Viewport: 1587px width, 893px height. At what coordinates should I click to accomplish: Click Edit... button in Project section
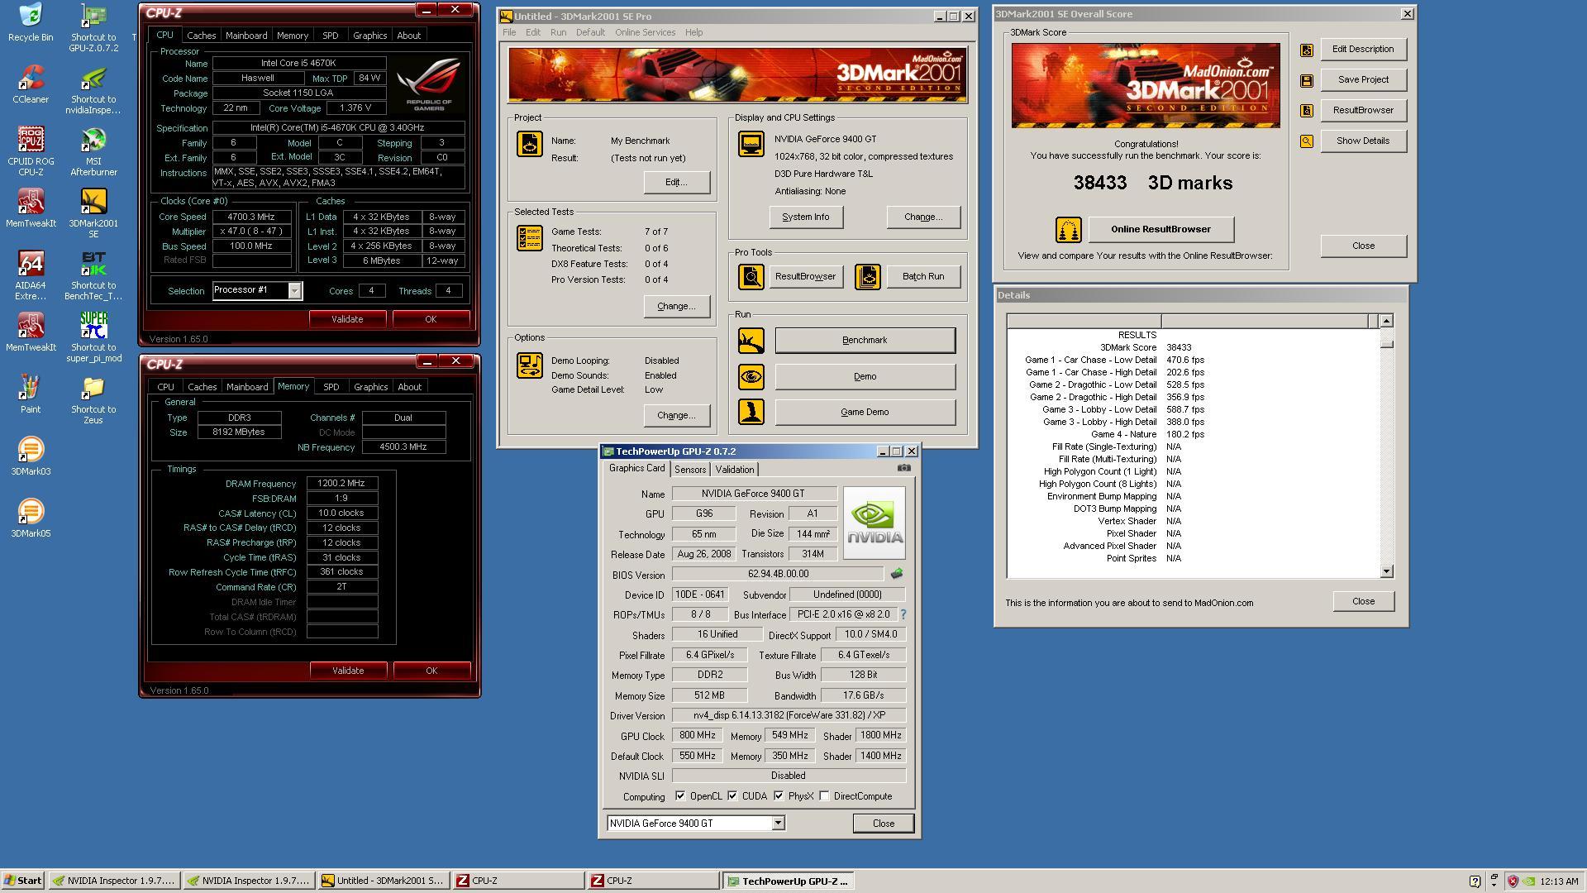pyautogui.click(x=676, y=183)
